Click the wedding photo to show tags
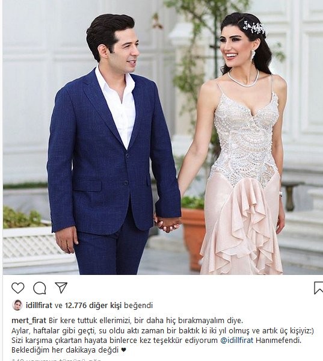The width and height of the screenshot is (323, 361). pos(163,137)
